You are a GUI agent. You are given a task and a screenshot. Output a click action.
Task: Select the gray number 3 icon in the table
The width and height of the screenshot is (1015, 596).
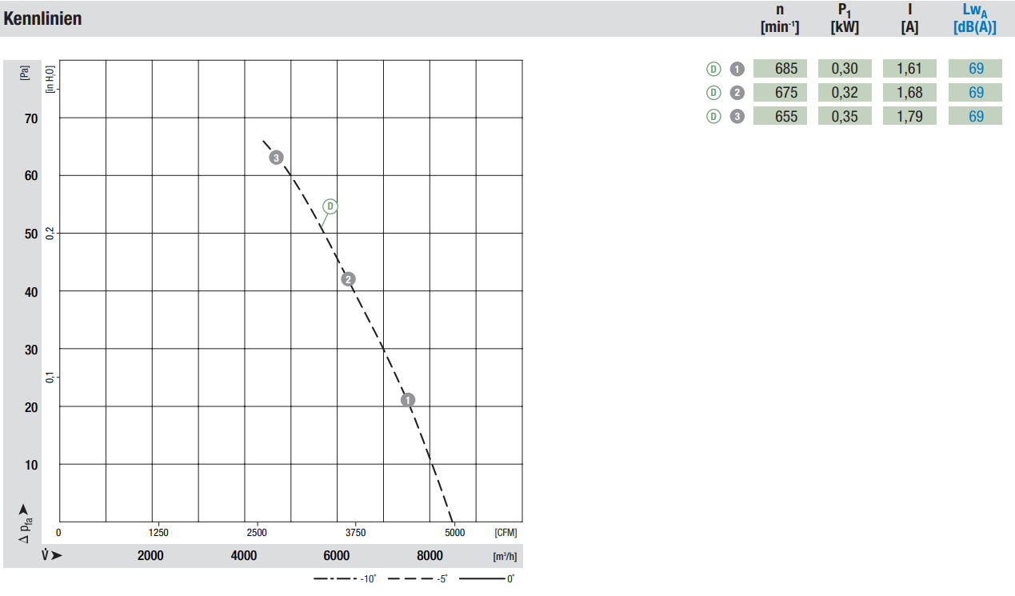737,117
